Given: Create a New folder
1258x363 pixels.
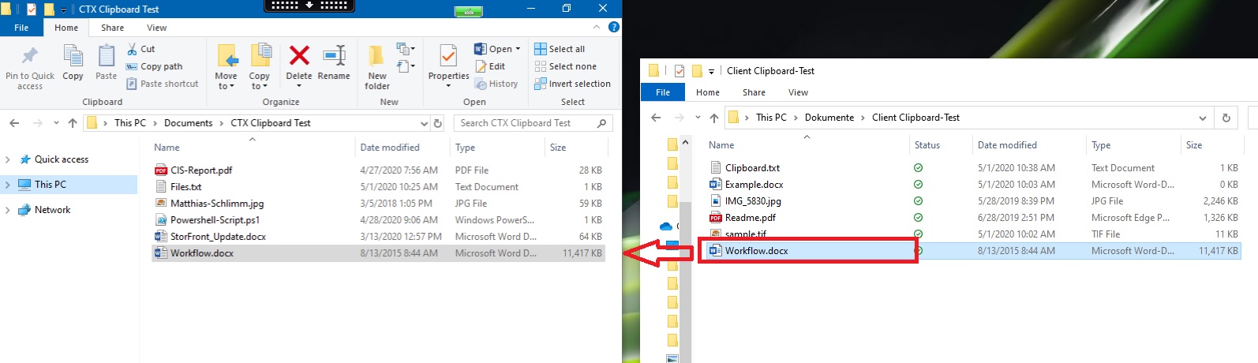Looking at the screenshot, I should coord(377,68).
